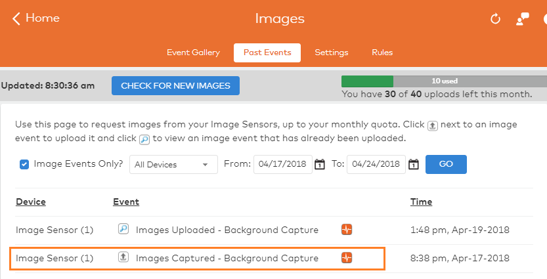The height and width of the screenshot is (279, 547).
Task: Click Images Captured - Background Capture text
Action: click(227, 259)
